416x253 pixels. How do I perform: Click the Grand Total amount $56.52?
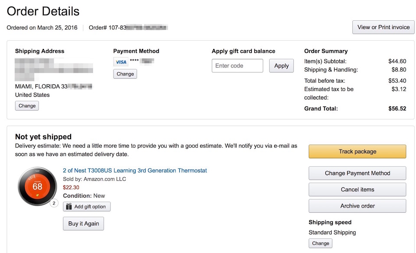tap(397, 109)
